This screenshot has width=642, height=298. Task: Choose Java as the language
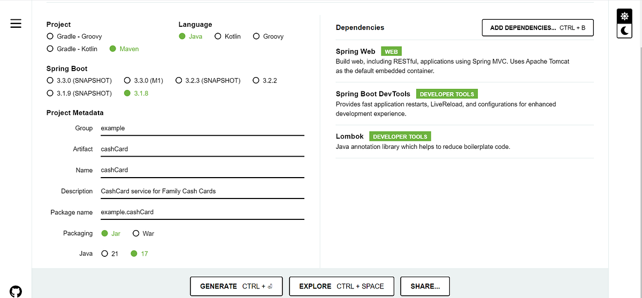[190, 36]
